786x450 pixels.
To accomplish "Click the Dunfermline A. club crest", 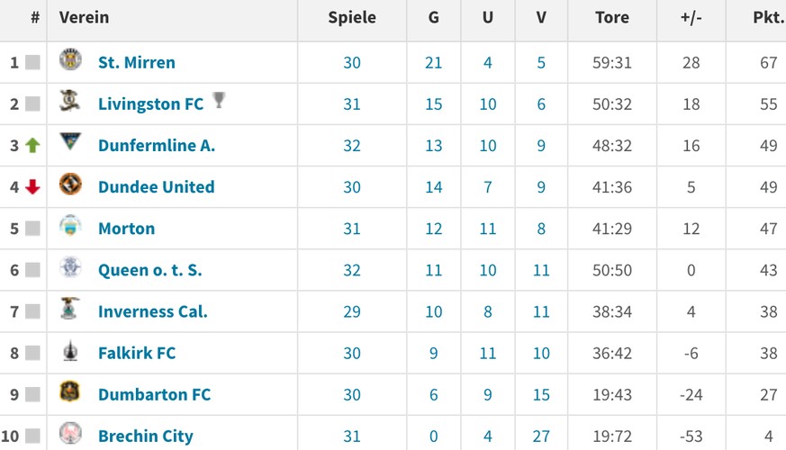I will (x=70, y=142).
